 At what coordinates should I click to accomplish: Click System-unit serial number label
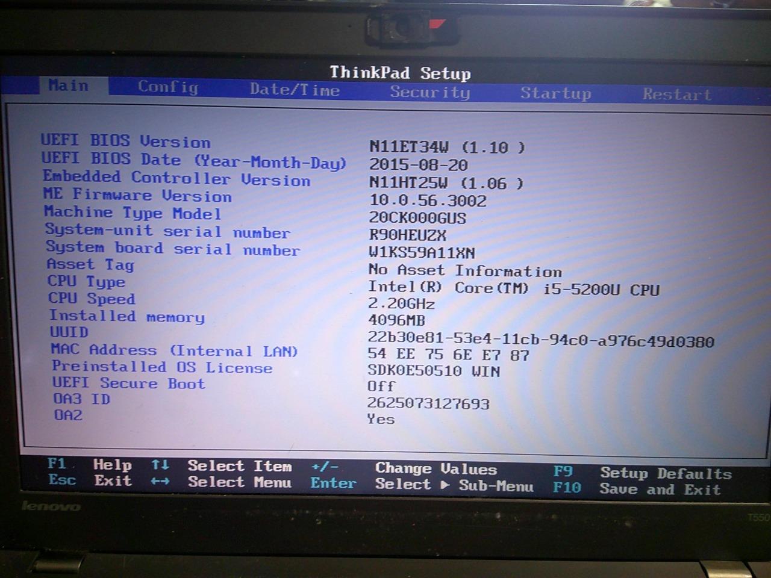click(x=167, y=231)
